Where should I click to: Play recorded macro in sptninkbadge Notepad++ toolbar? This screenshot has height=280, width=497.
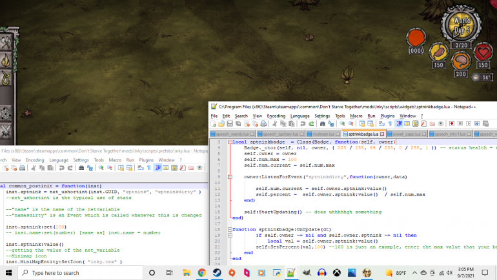click(469, 124)
